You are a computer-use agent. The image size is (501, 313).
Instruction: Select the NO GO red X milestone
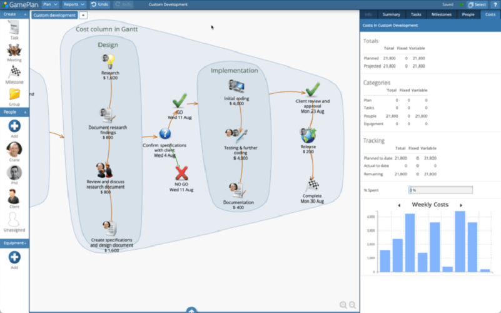[x=181, y=173]
